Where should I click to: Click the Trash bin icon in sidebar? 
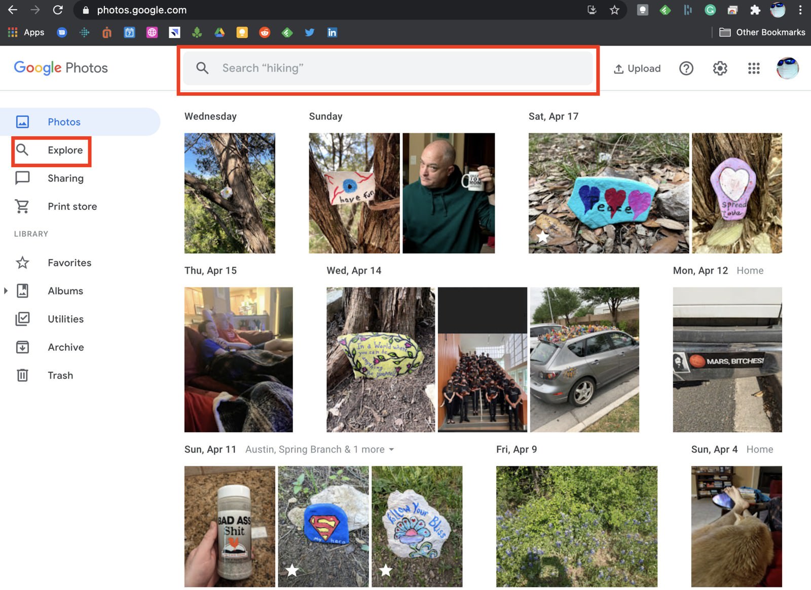[x=22, y=375]
